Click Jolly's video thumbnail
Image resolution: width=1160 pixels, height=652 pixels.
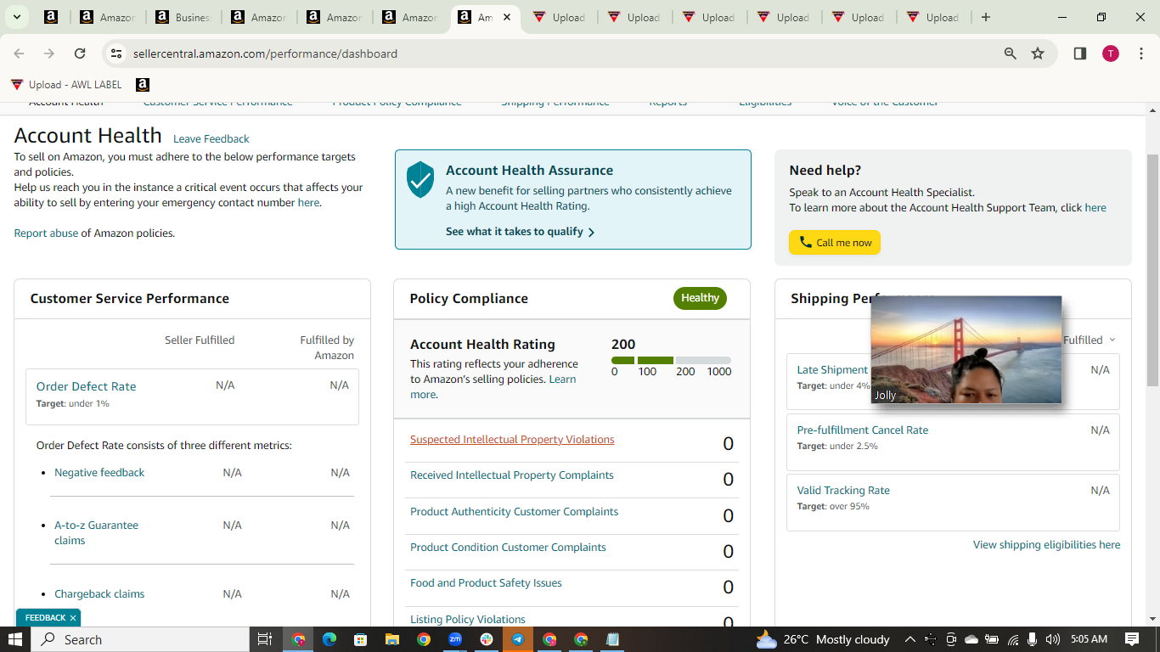click(x=966, y=350)
